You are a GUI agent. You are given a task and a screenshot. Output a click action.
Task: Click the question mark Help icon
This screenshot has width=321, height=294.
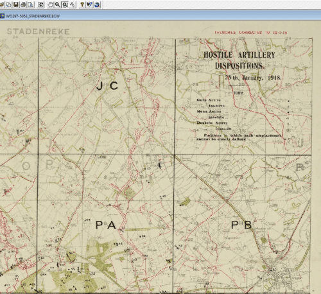click(x=82, y=4)
